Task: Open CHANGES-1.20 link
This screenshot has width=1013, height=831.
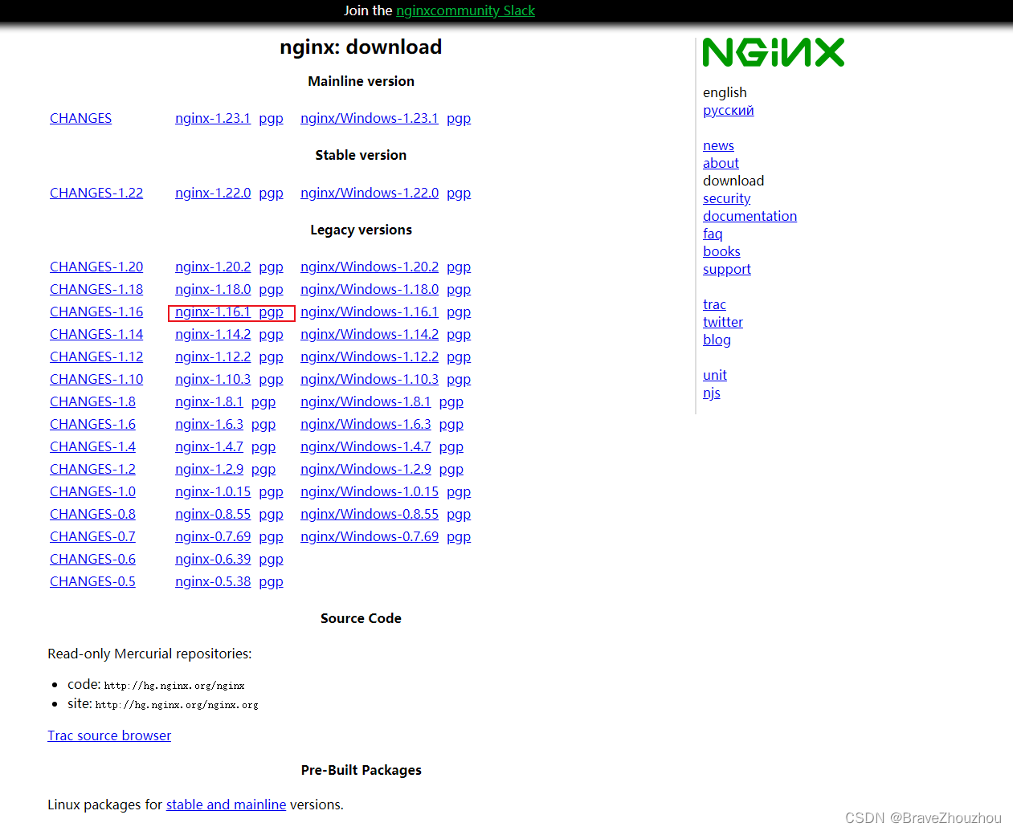Action: click(96, 267)
